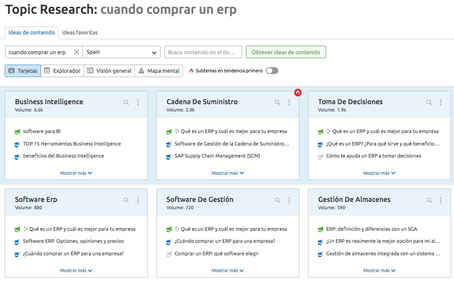
Task: Expand 'Mostrar más' on Software De Gestión card
Action: [227, 271]
